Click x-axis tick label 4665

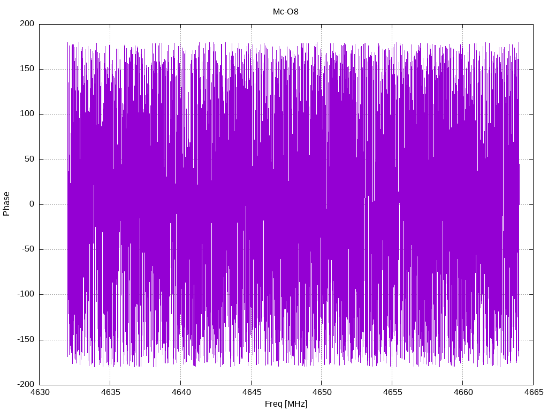tap(534, 392)
